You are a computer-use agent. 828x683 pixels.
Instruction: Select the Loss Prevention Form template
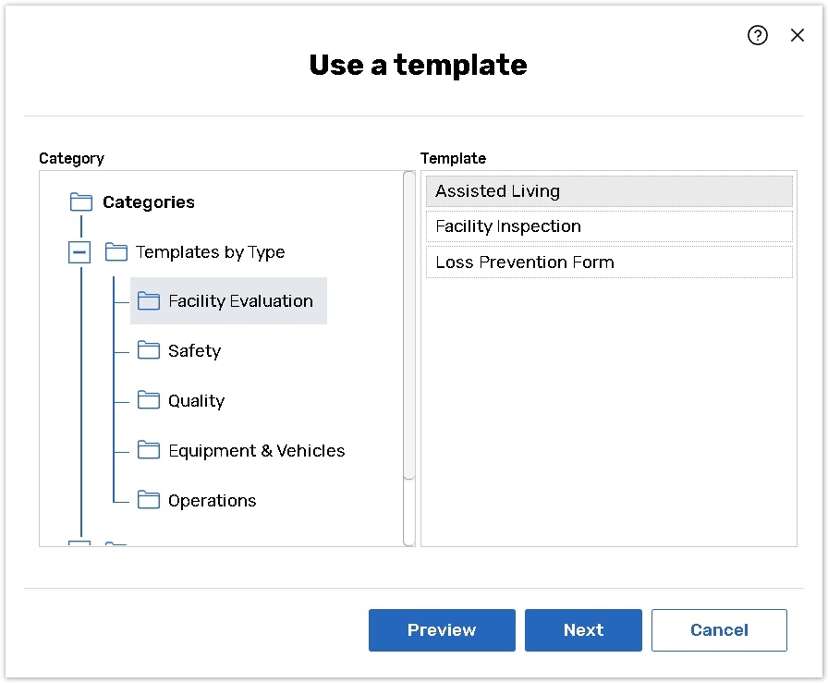click(x=609, y=262)
